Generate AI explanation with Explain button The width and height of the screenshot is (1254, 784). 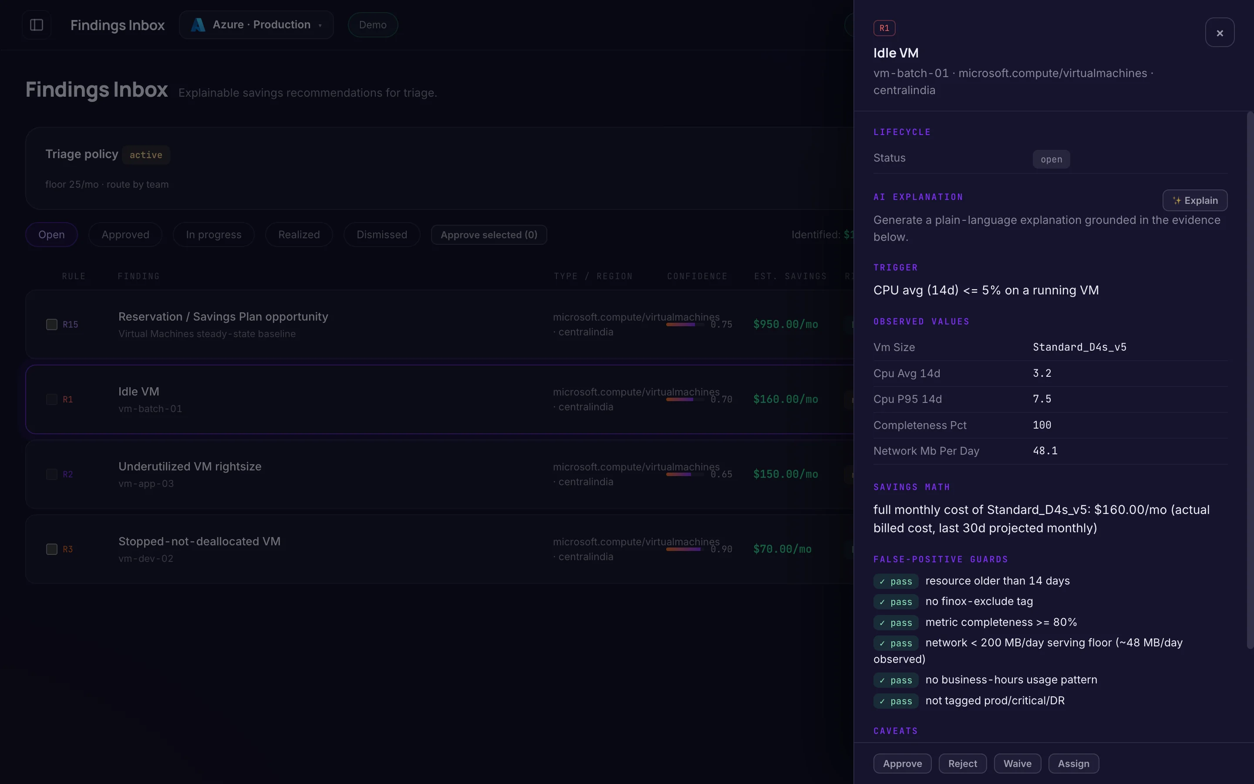coord(1195,201)
